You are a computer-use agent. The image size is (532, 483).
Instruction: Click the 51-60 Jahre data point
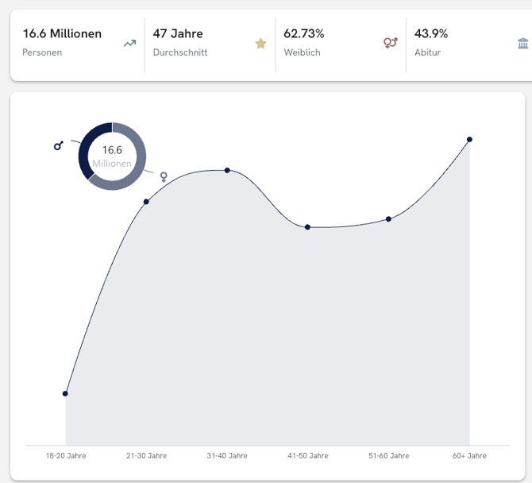click(388, 218)
